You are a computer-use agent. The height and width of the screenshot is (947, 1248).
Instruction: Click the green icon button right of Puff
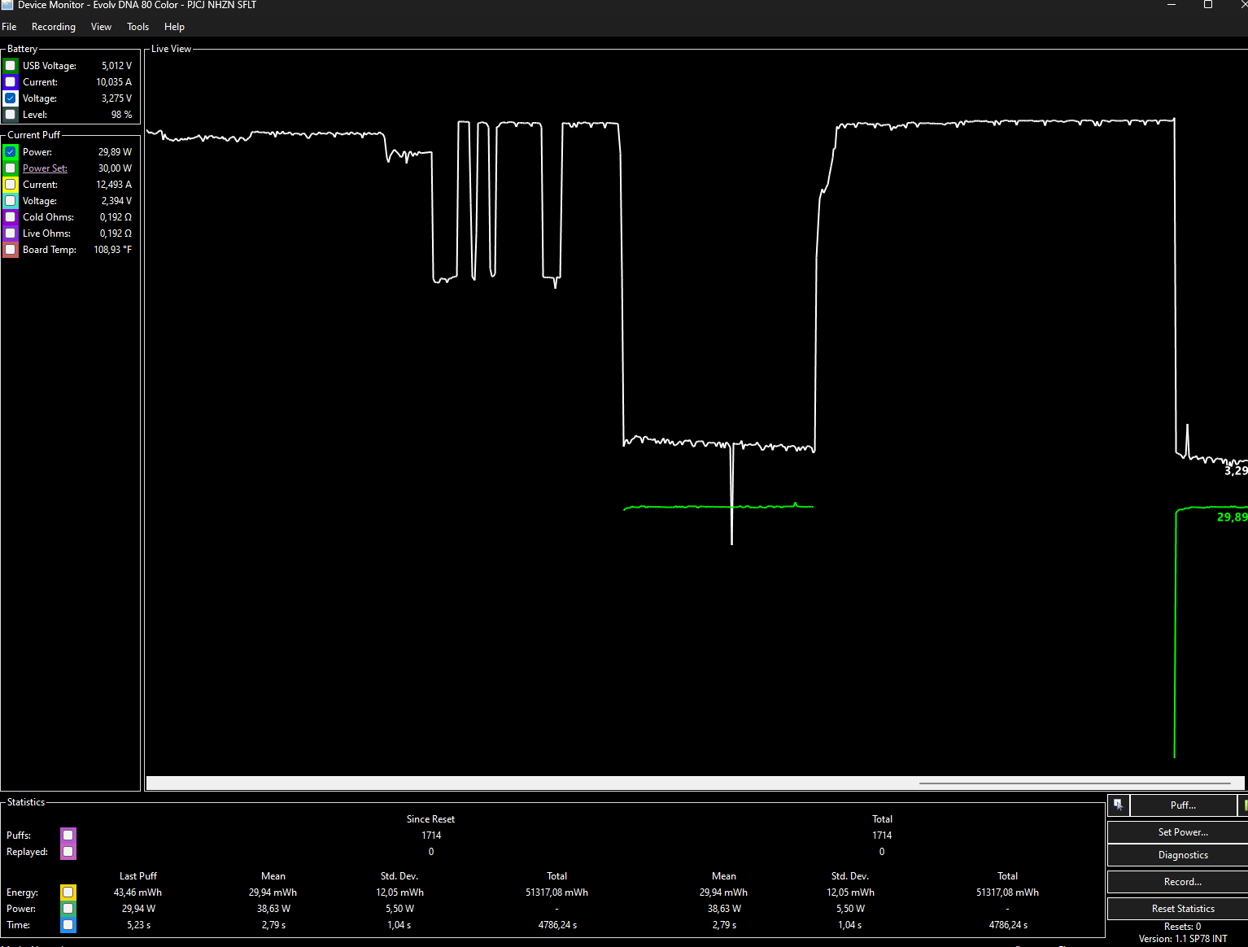tap(1244, 805)
